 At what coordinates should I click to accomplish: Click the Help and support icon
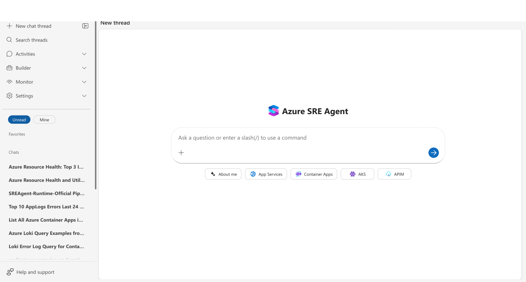[10, 272]
